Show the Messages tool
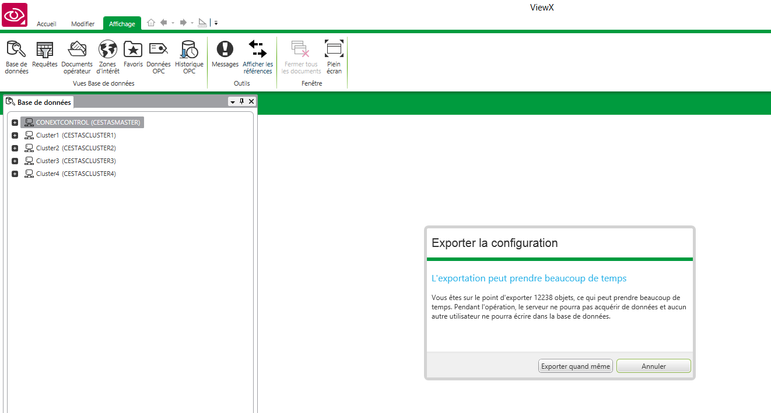This screenshot has width=771, height=413. tap(225, 56)
